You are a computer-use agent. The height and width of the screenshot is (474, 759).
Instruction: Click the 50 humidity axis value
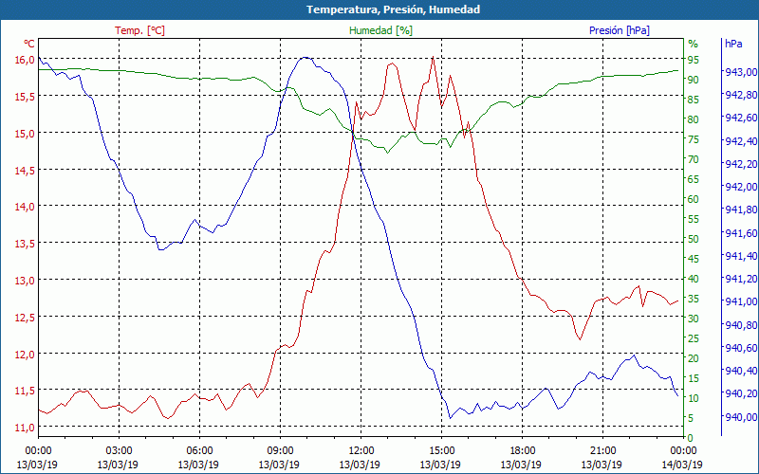pyautogui.click(x=694, y=239)
